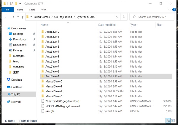Expand the ribbon with the chevron
The width and height of the screenshot is (178, 125).
point(169,10)
